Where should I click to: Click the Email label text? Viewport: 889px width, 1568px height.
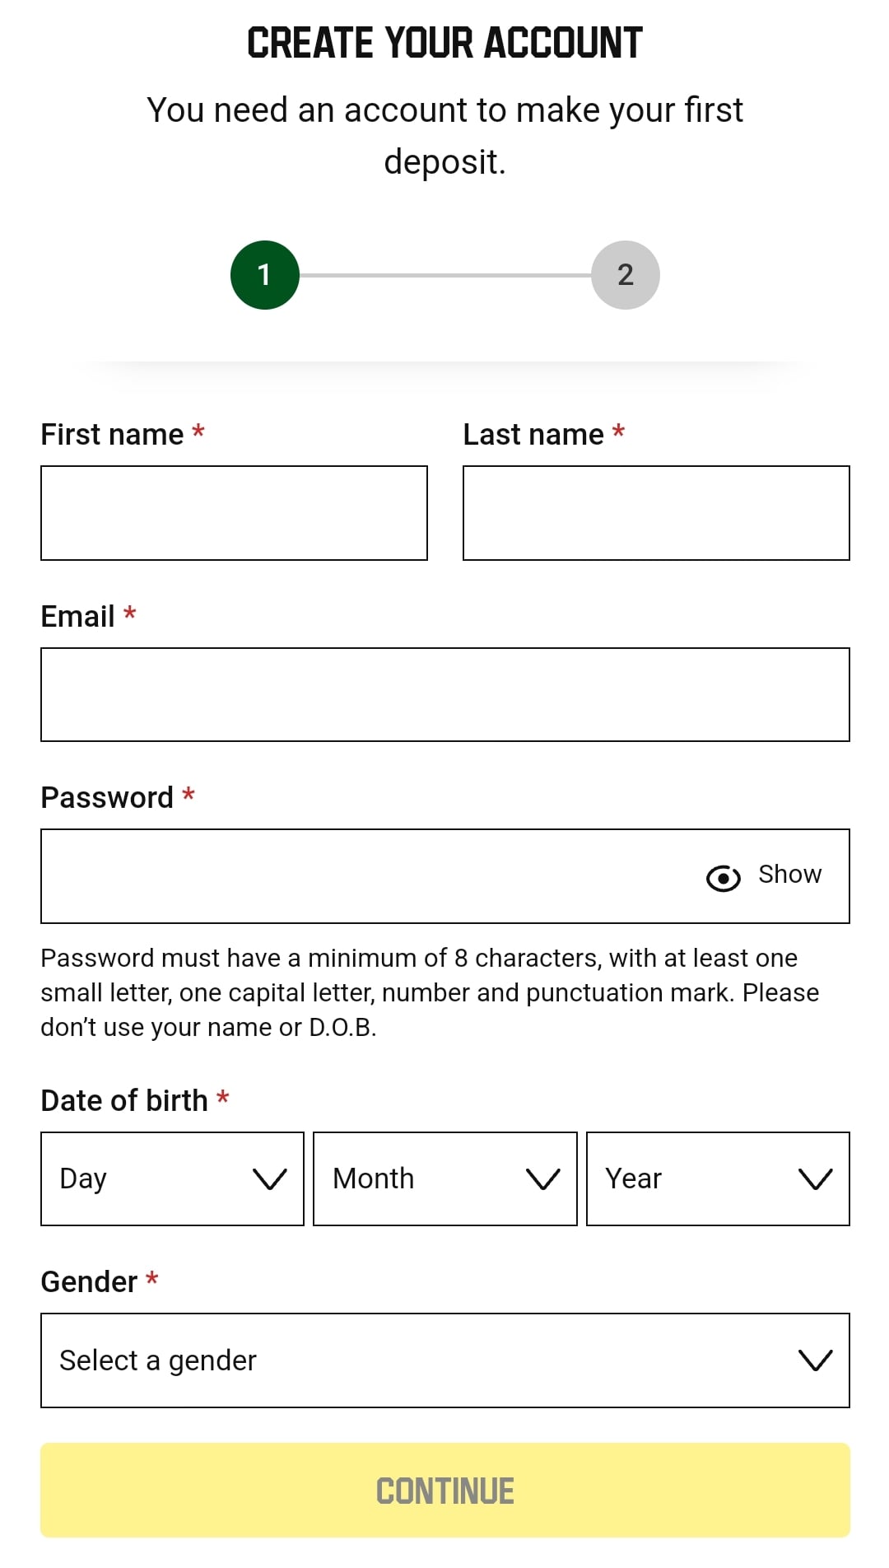[78, 617]
